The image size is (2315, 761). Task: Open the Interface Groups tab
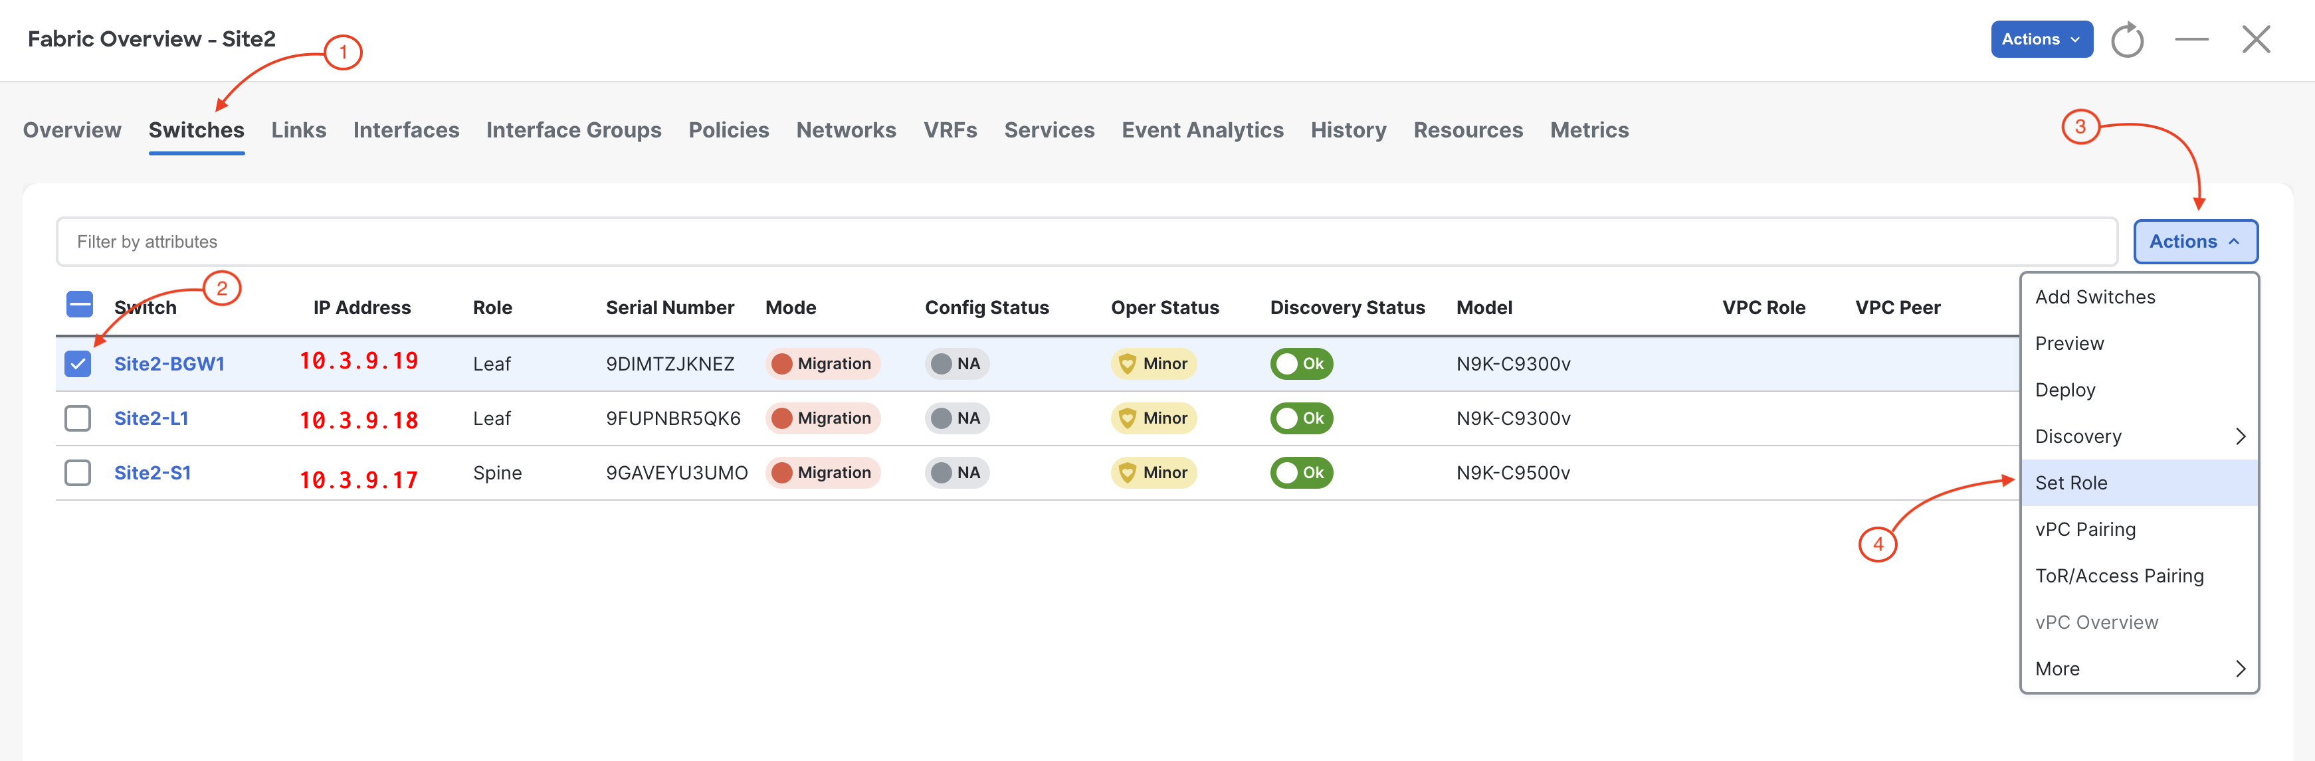[573, 130]
